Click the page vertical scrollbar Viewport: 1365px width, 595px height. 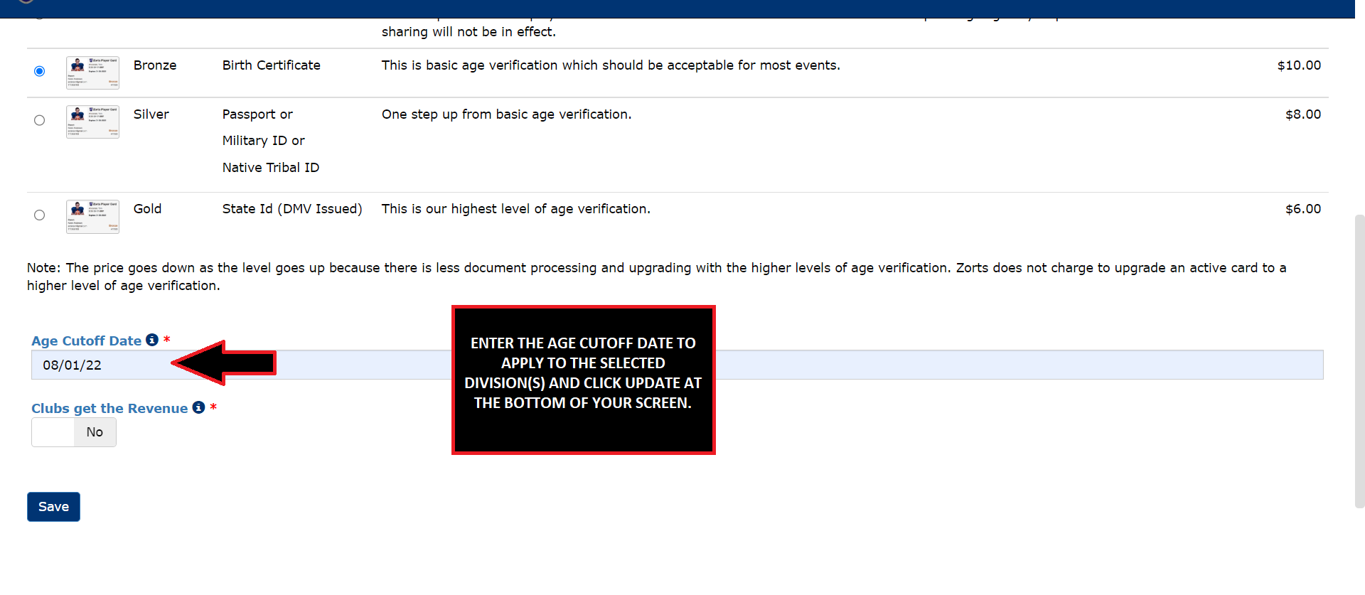1359,361
